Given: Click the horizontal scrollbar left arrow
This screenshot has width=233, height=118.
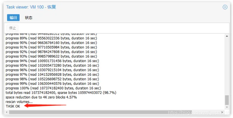Looking at the screenshot, I should tap(6, 112).
